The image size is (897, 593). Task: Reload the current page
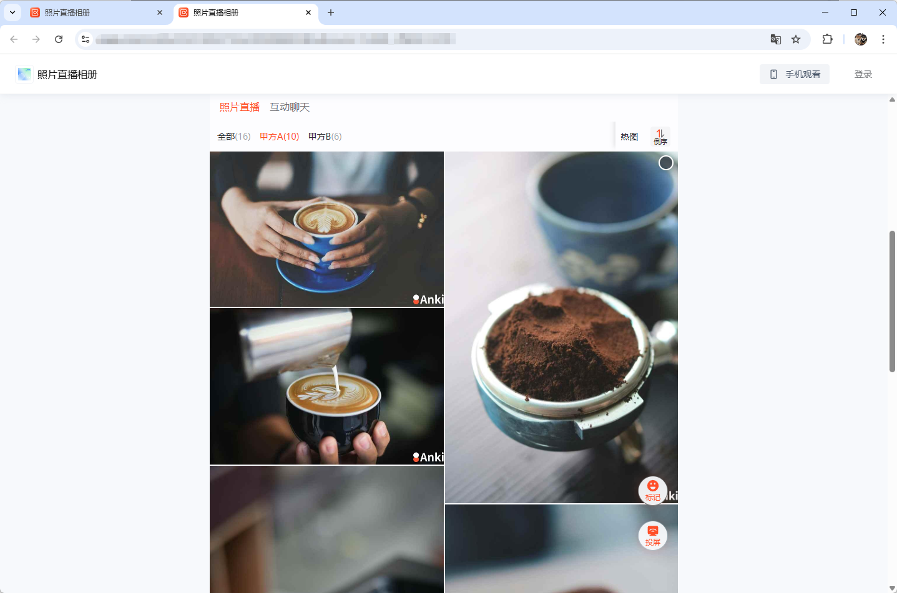[59, 39]
